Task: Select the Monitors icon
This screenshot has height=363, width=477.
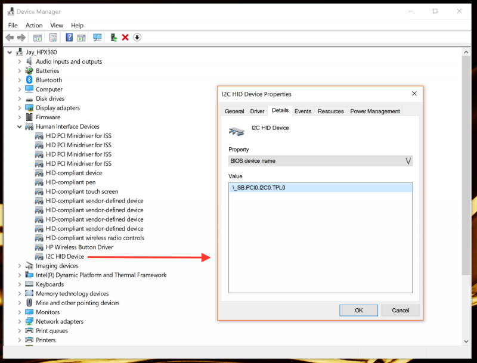Action: point(29,312)
